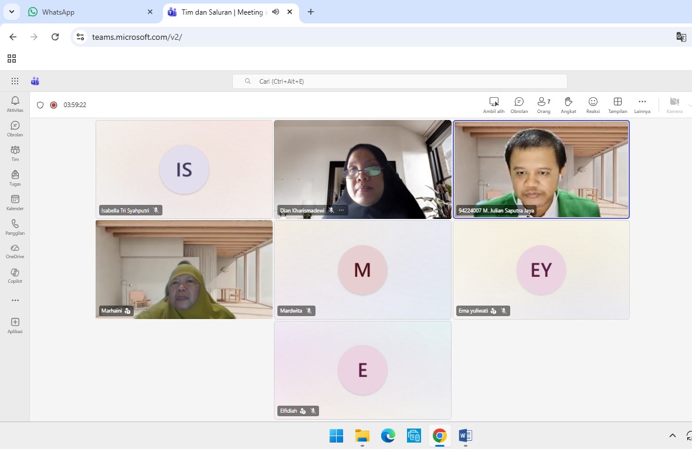The width and height of the screenshot is (692, 449).
Task: Open Obrolan chat in left sidebar
Action: [15, 128]
